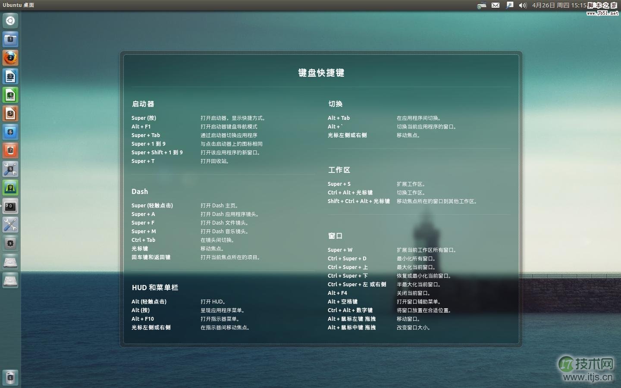Adjust volume via the speaker indicator

click(522, 5)
